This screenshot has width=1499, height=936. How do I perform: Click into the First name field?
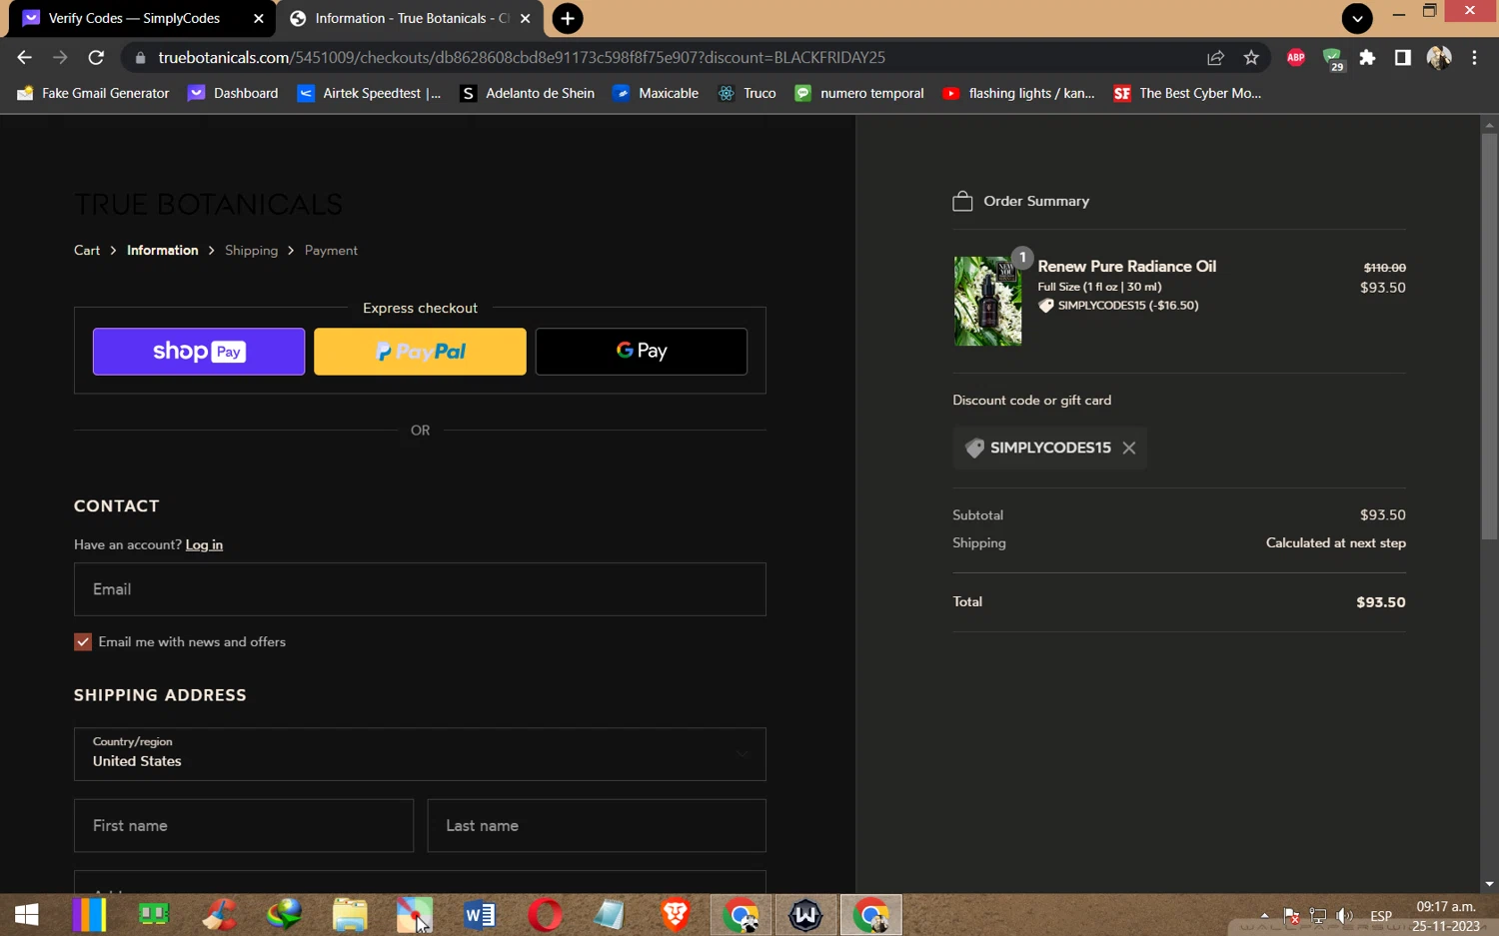(244, 826)
